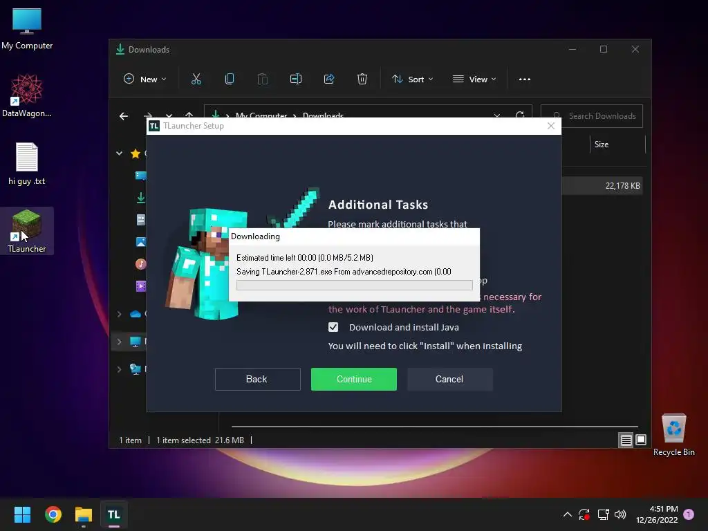Click the taskbar clock showing 4:51 PM
708x531 pixels.
(657, 514)
